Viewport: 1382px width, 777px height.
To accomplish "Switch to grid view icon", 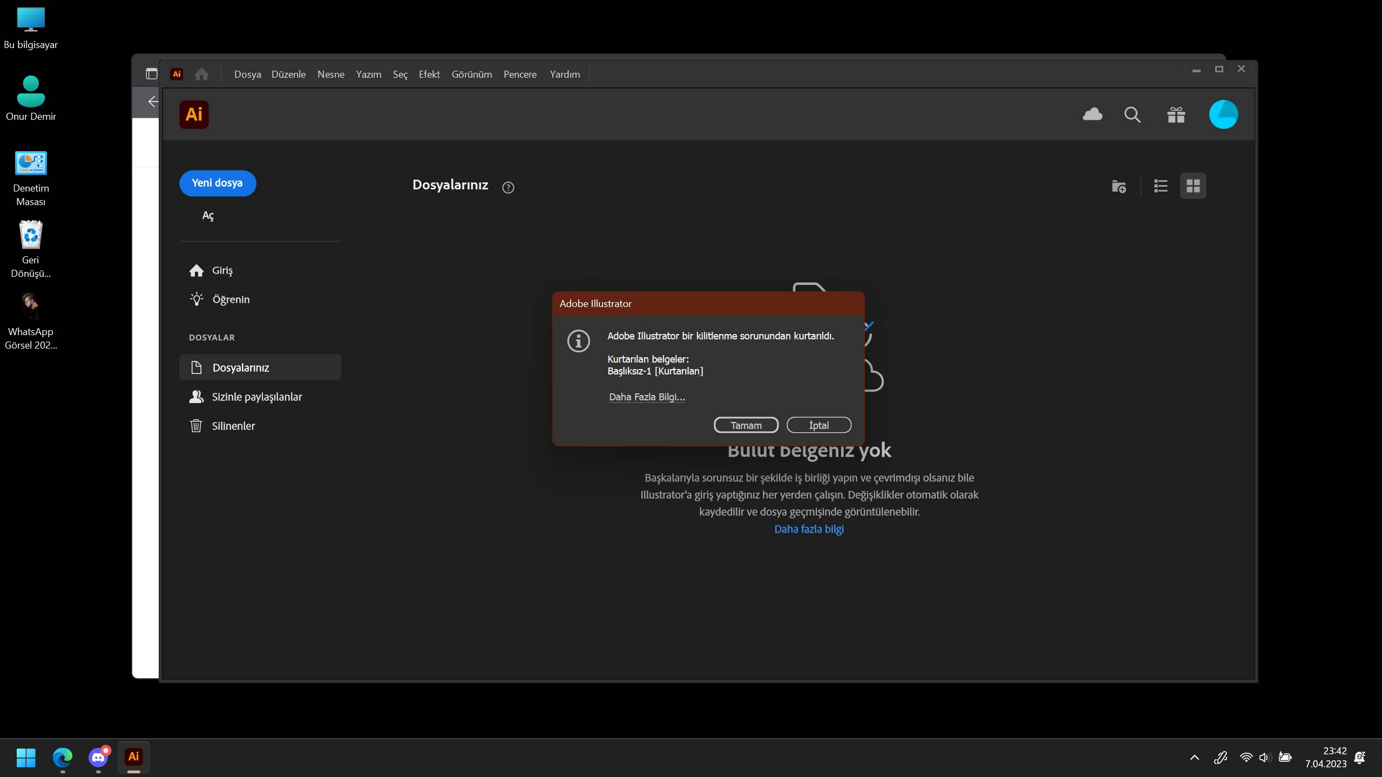I will (x=1193, y=186).
